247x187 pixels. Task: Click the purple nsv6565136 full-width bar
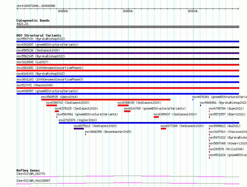click(x=128, y=53)
